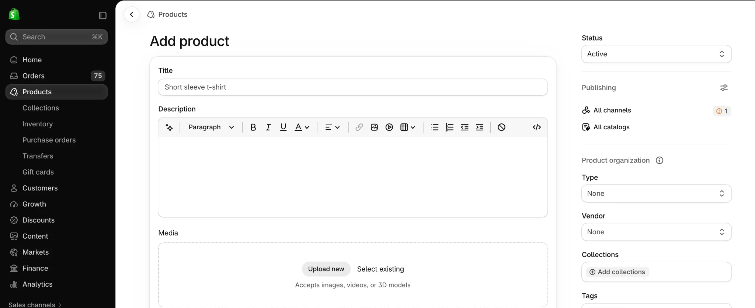Apply bulleted list formatting
This screenshot has width=755, height=308.
point(435,127)
